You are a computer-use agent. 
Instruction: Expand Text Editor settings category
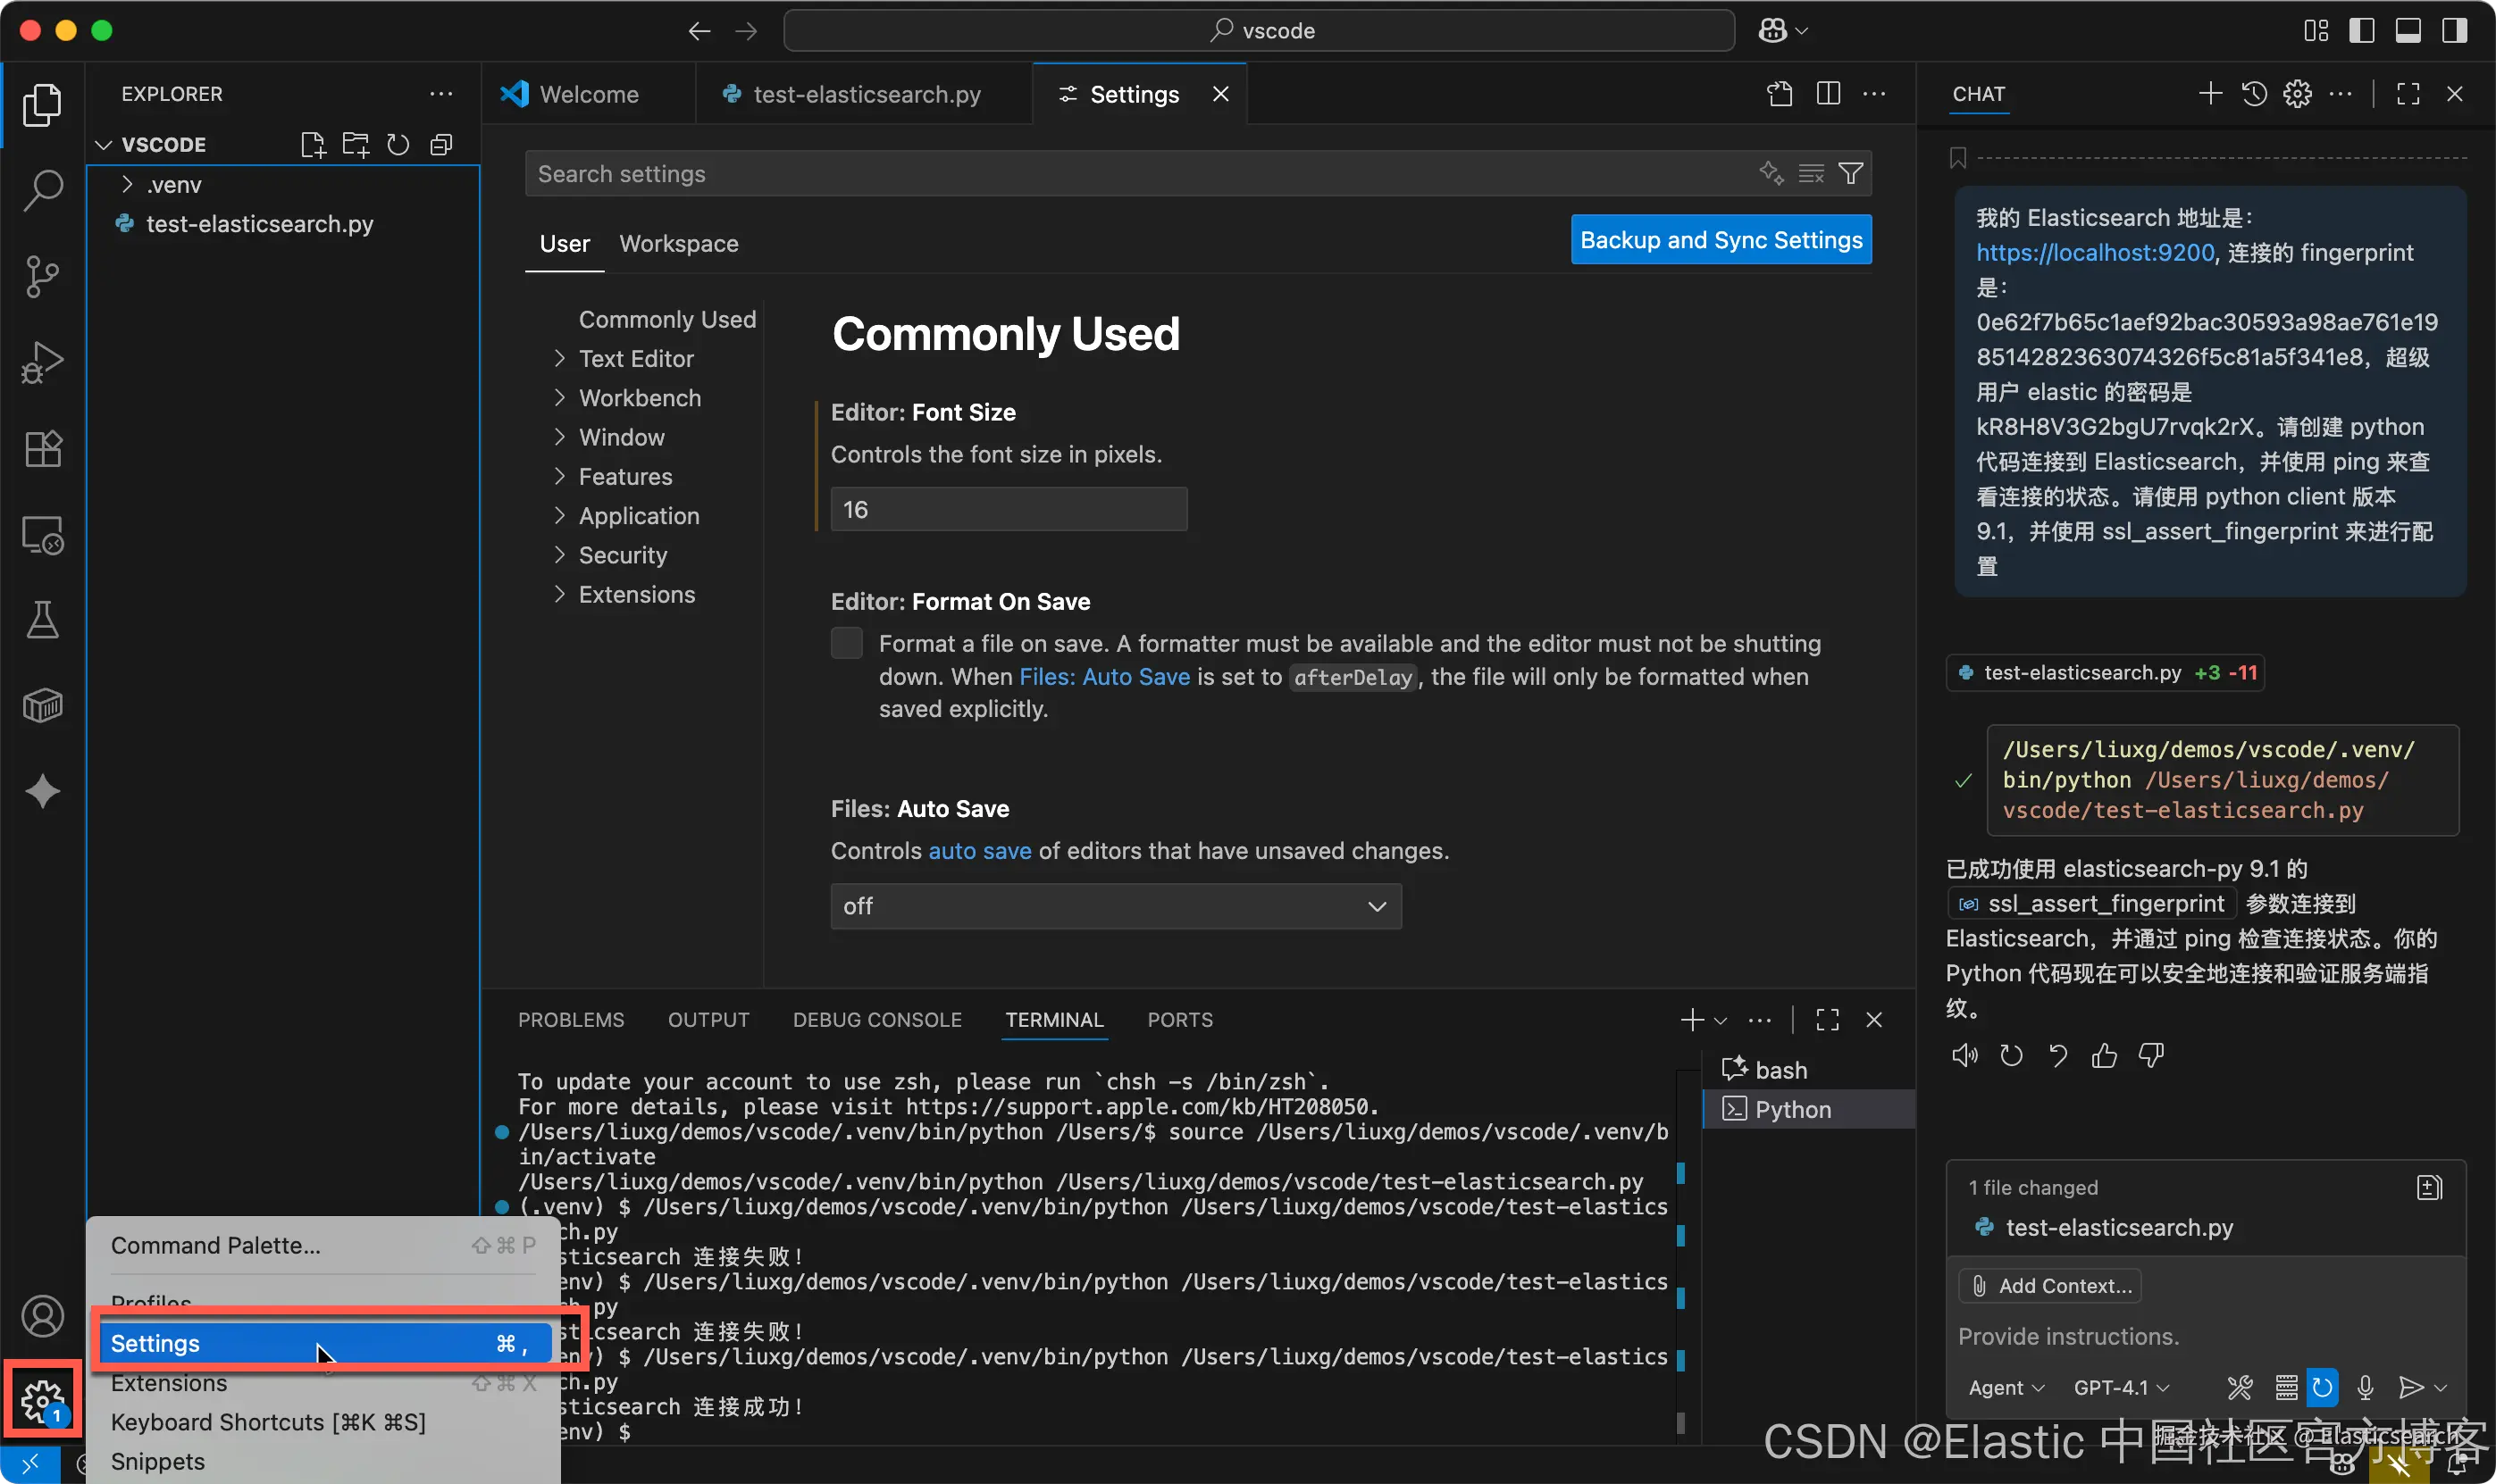pyautogui.click(x=559, y=359)
